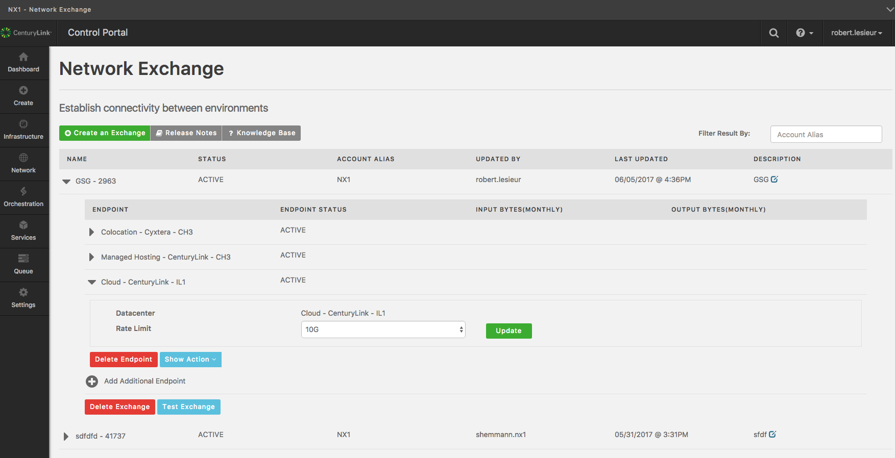Click the shemmann.nx1 updated-by cell

[x=501, y=435]
